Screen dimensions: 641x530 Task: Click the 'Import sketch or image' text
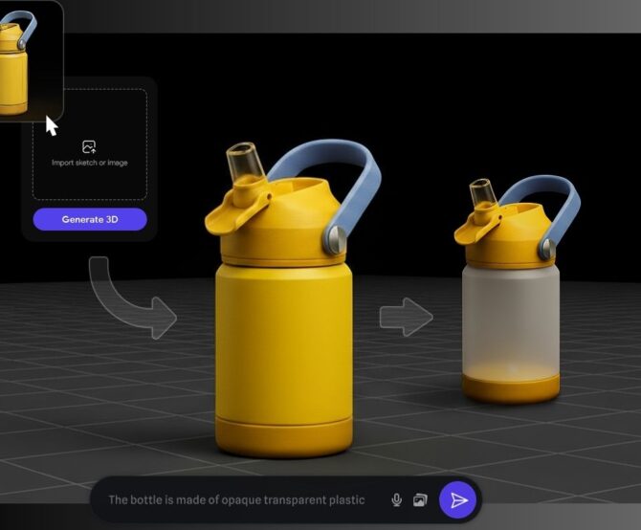tap(89, 164)
